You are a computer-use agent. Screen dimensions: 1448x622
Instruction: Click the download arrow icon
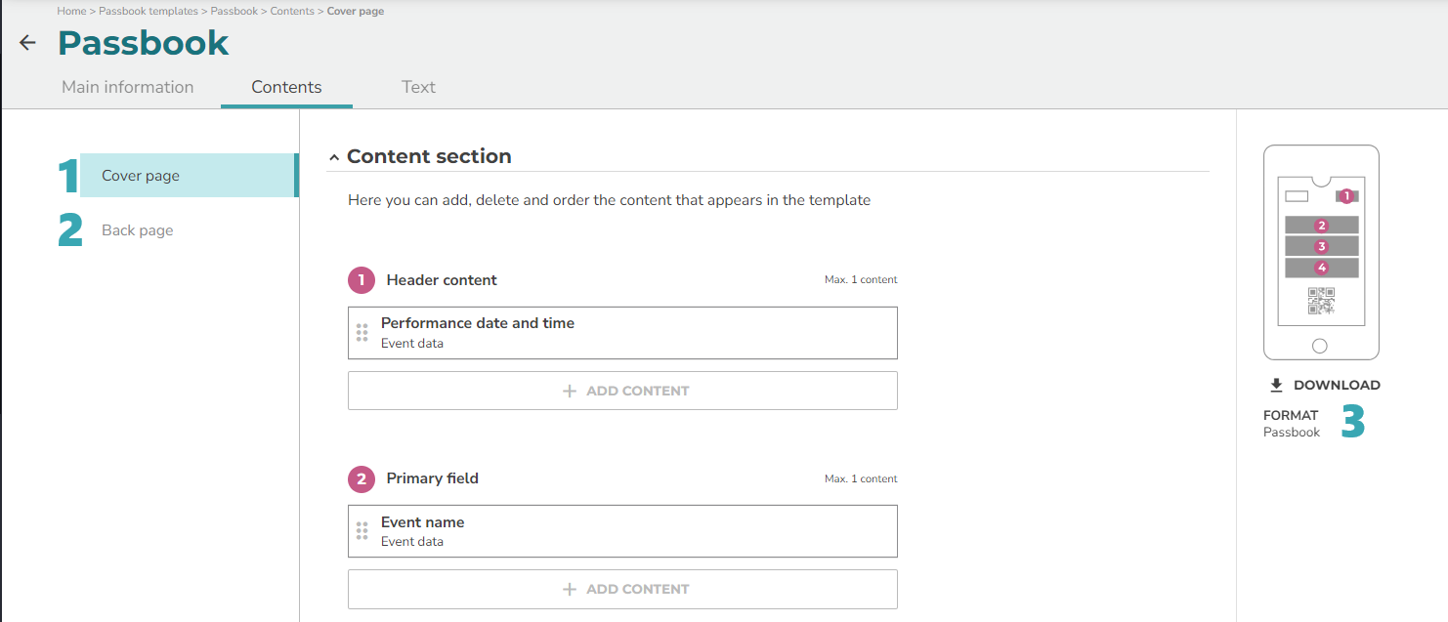pyautogui.click(x=1276, y=385)
